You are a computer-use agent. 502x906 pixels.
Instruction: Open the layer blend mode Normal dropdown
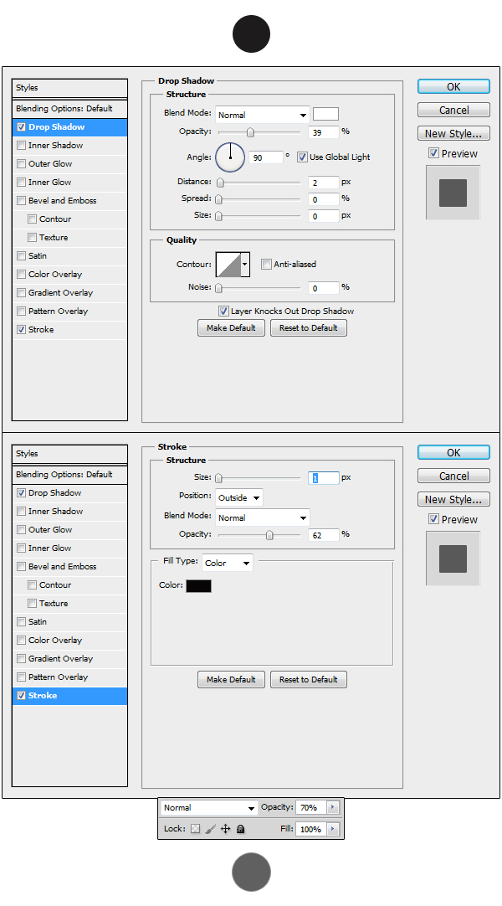tap(209, 808)
